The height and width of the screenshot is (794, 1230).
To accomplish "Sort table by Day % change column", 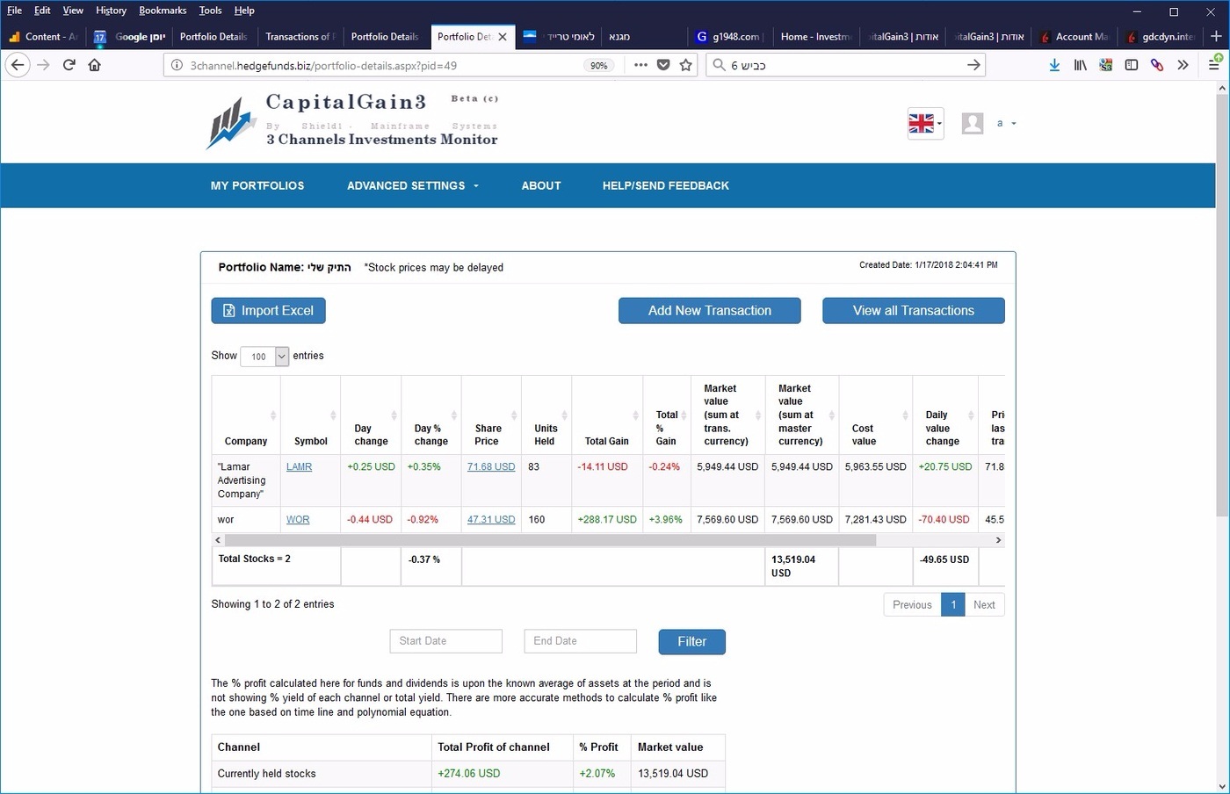I will click(x=431, y=415).
